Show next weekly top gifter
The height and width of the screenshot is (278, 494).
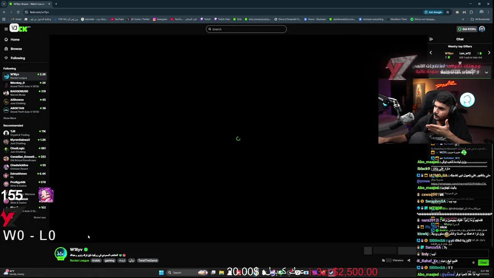click(489, 53)
